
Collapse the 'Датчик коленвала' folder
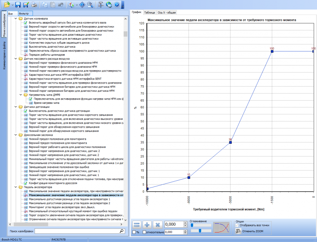[16, 19]
